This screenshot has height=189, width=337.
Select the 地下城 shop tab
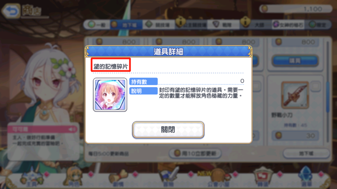coord(126,25)
